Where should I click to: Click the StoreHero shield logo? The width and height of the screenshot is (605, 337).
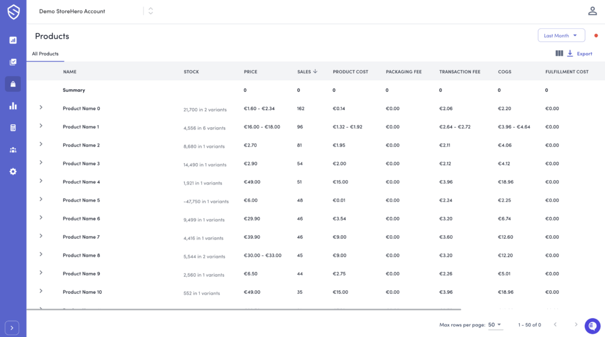click(x=13, y=12)
